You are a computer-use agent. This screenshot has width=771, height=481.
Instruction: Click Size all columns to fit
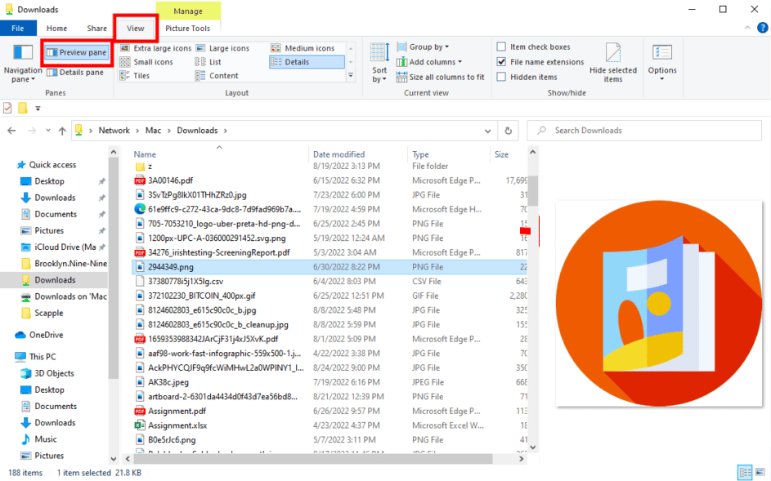coord(440,77)
